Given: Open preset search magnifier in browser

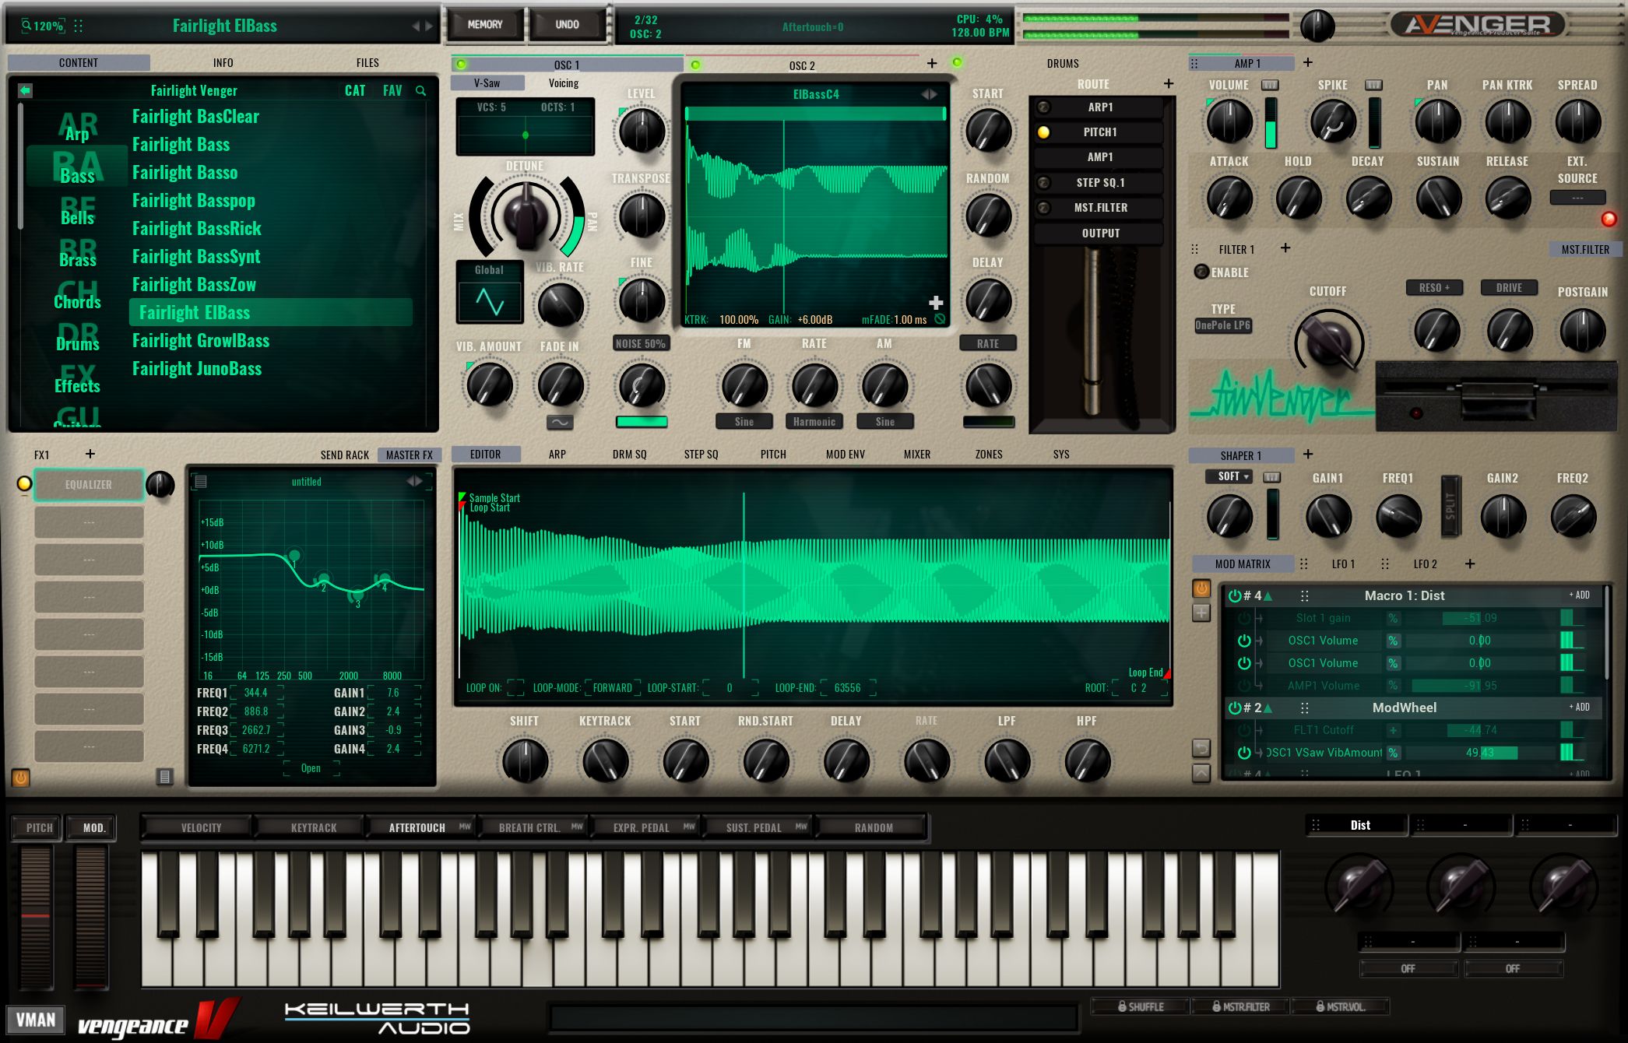Looking at the screenshot, I should tap(420, 91).
